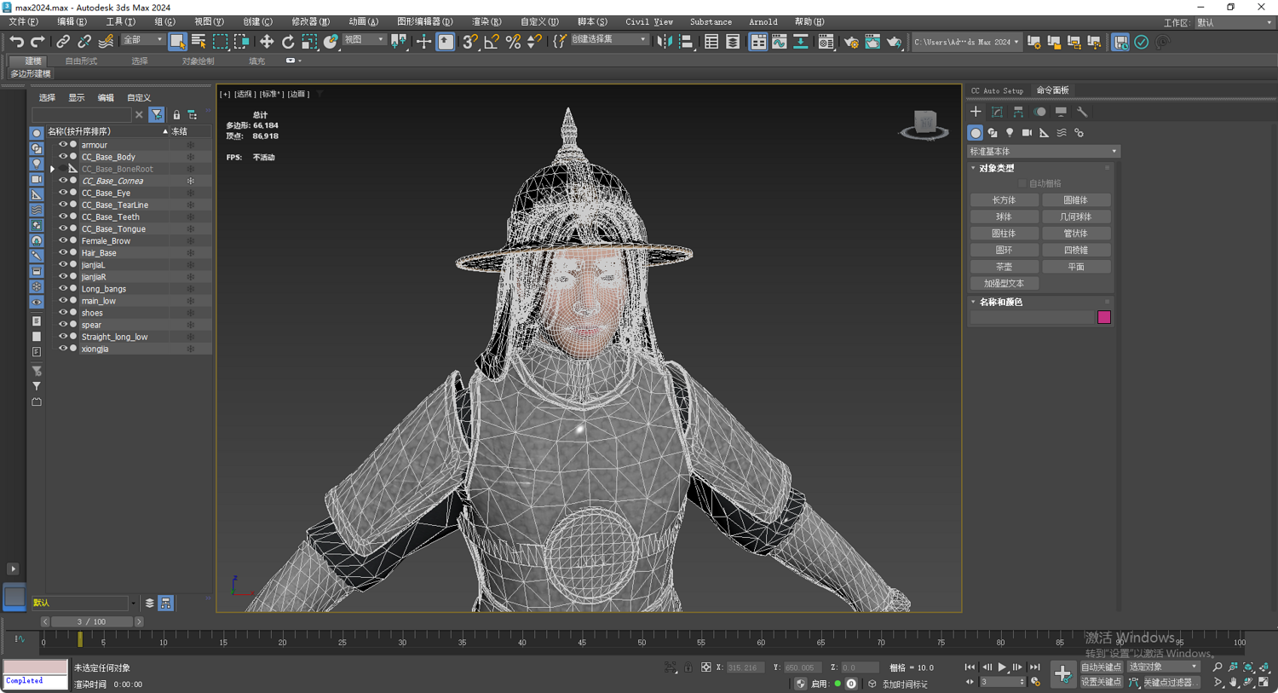Activate the Select and Rotate tool
1278x693 pixels.
[x=288, y=42]
